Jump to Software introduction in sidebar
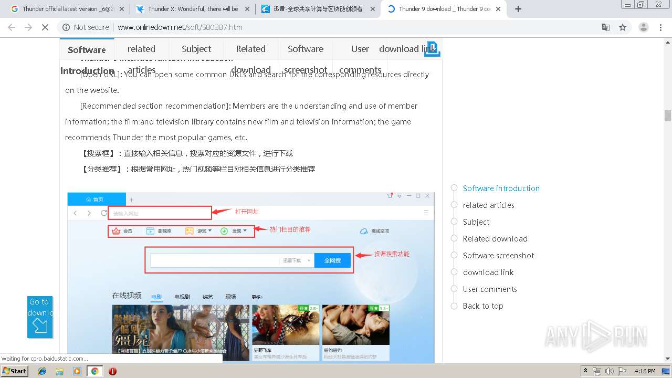 (501, 188)
